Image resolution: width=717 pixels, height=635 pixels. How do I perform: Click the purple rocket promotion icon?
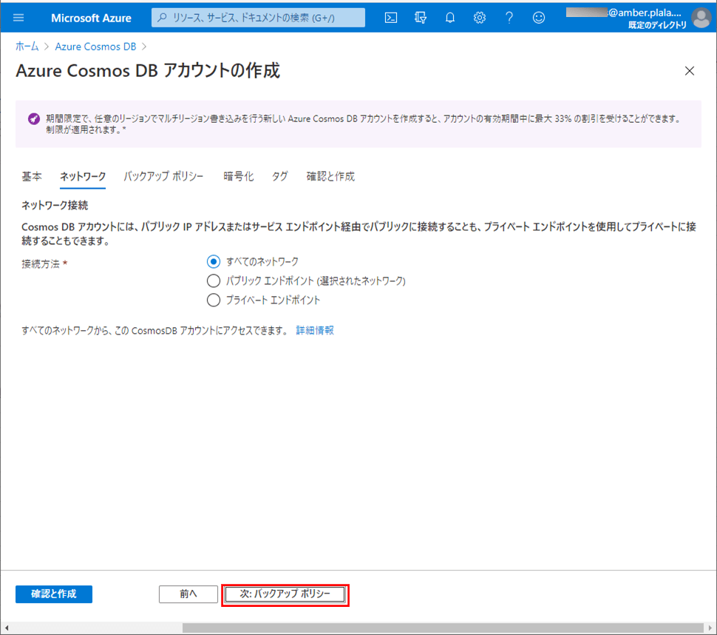point(34,119)
